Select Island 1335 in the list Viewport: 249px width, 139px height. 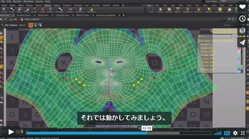click(x=208, y=51)
